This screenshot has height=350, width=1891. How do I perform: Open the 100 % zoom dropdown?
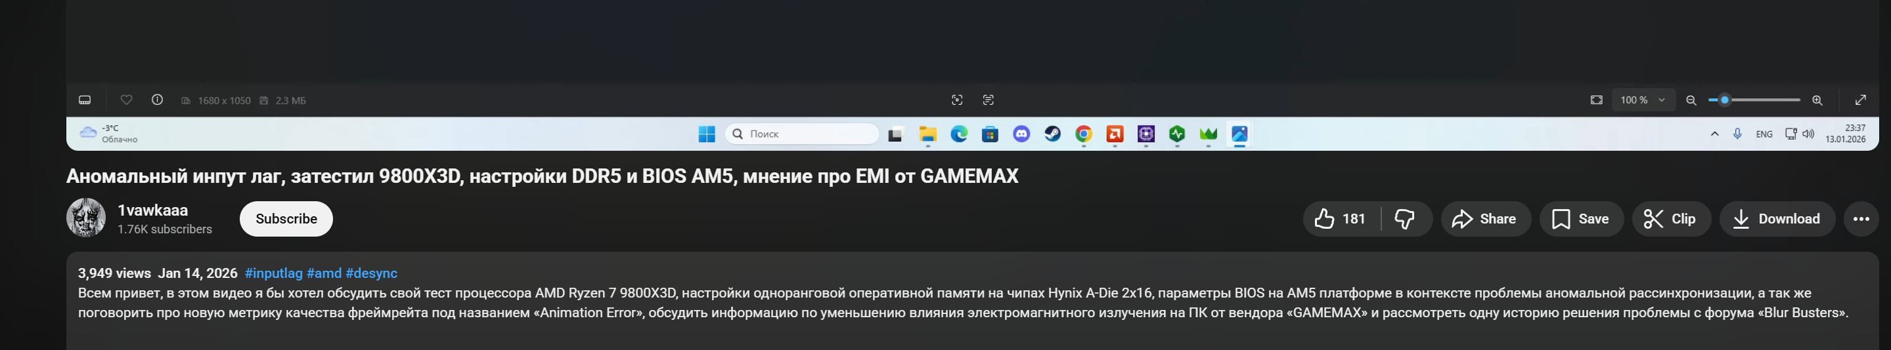[x=1643, y=100]
